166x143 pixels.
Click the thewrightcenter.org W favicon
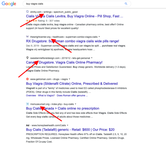click(27, 37)
